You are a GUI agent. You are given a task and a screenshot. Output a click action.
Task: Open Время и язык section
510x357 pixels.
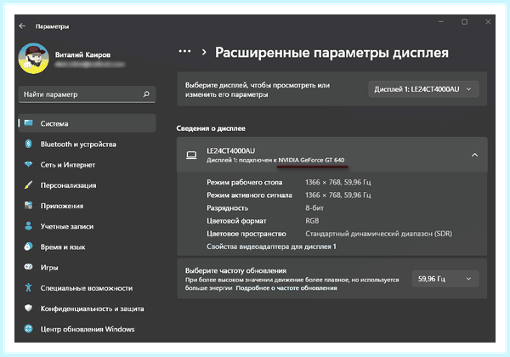pyautogui.click(x=63, y=247)
